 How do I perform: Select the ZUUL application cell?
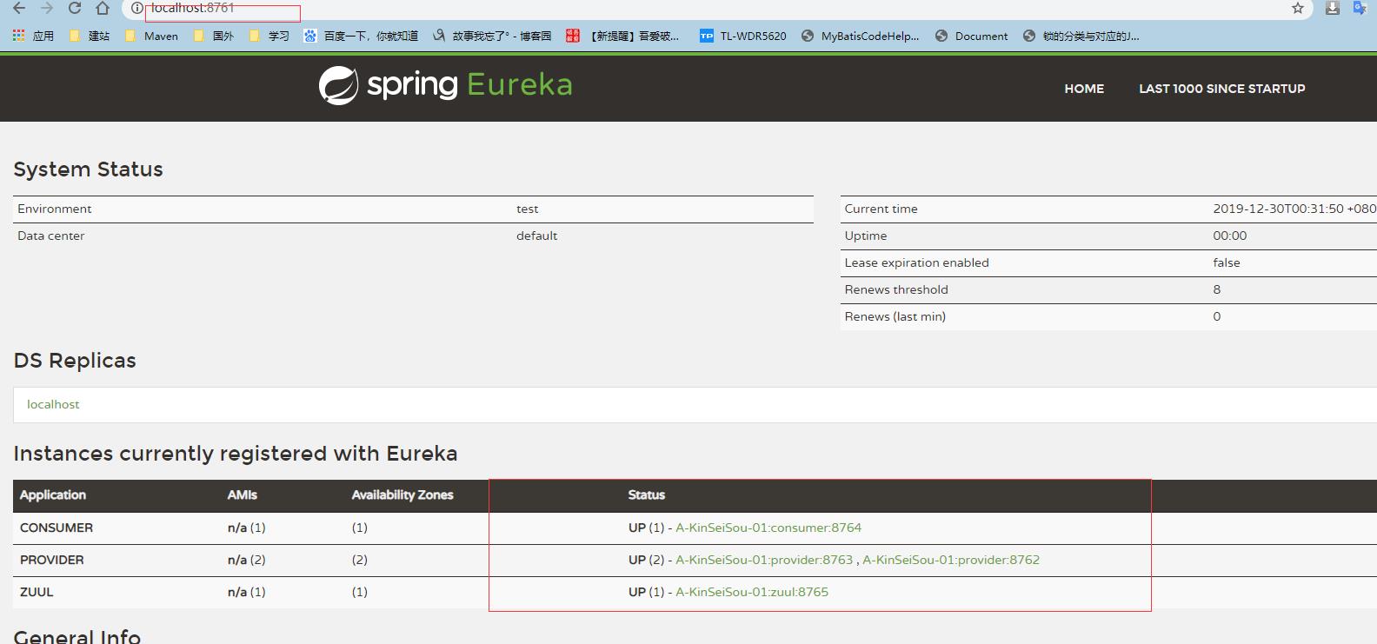(37, 592)
